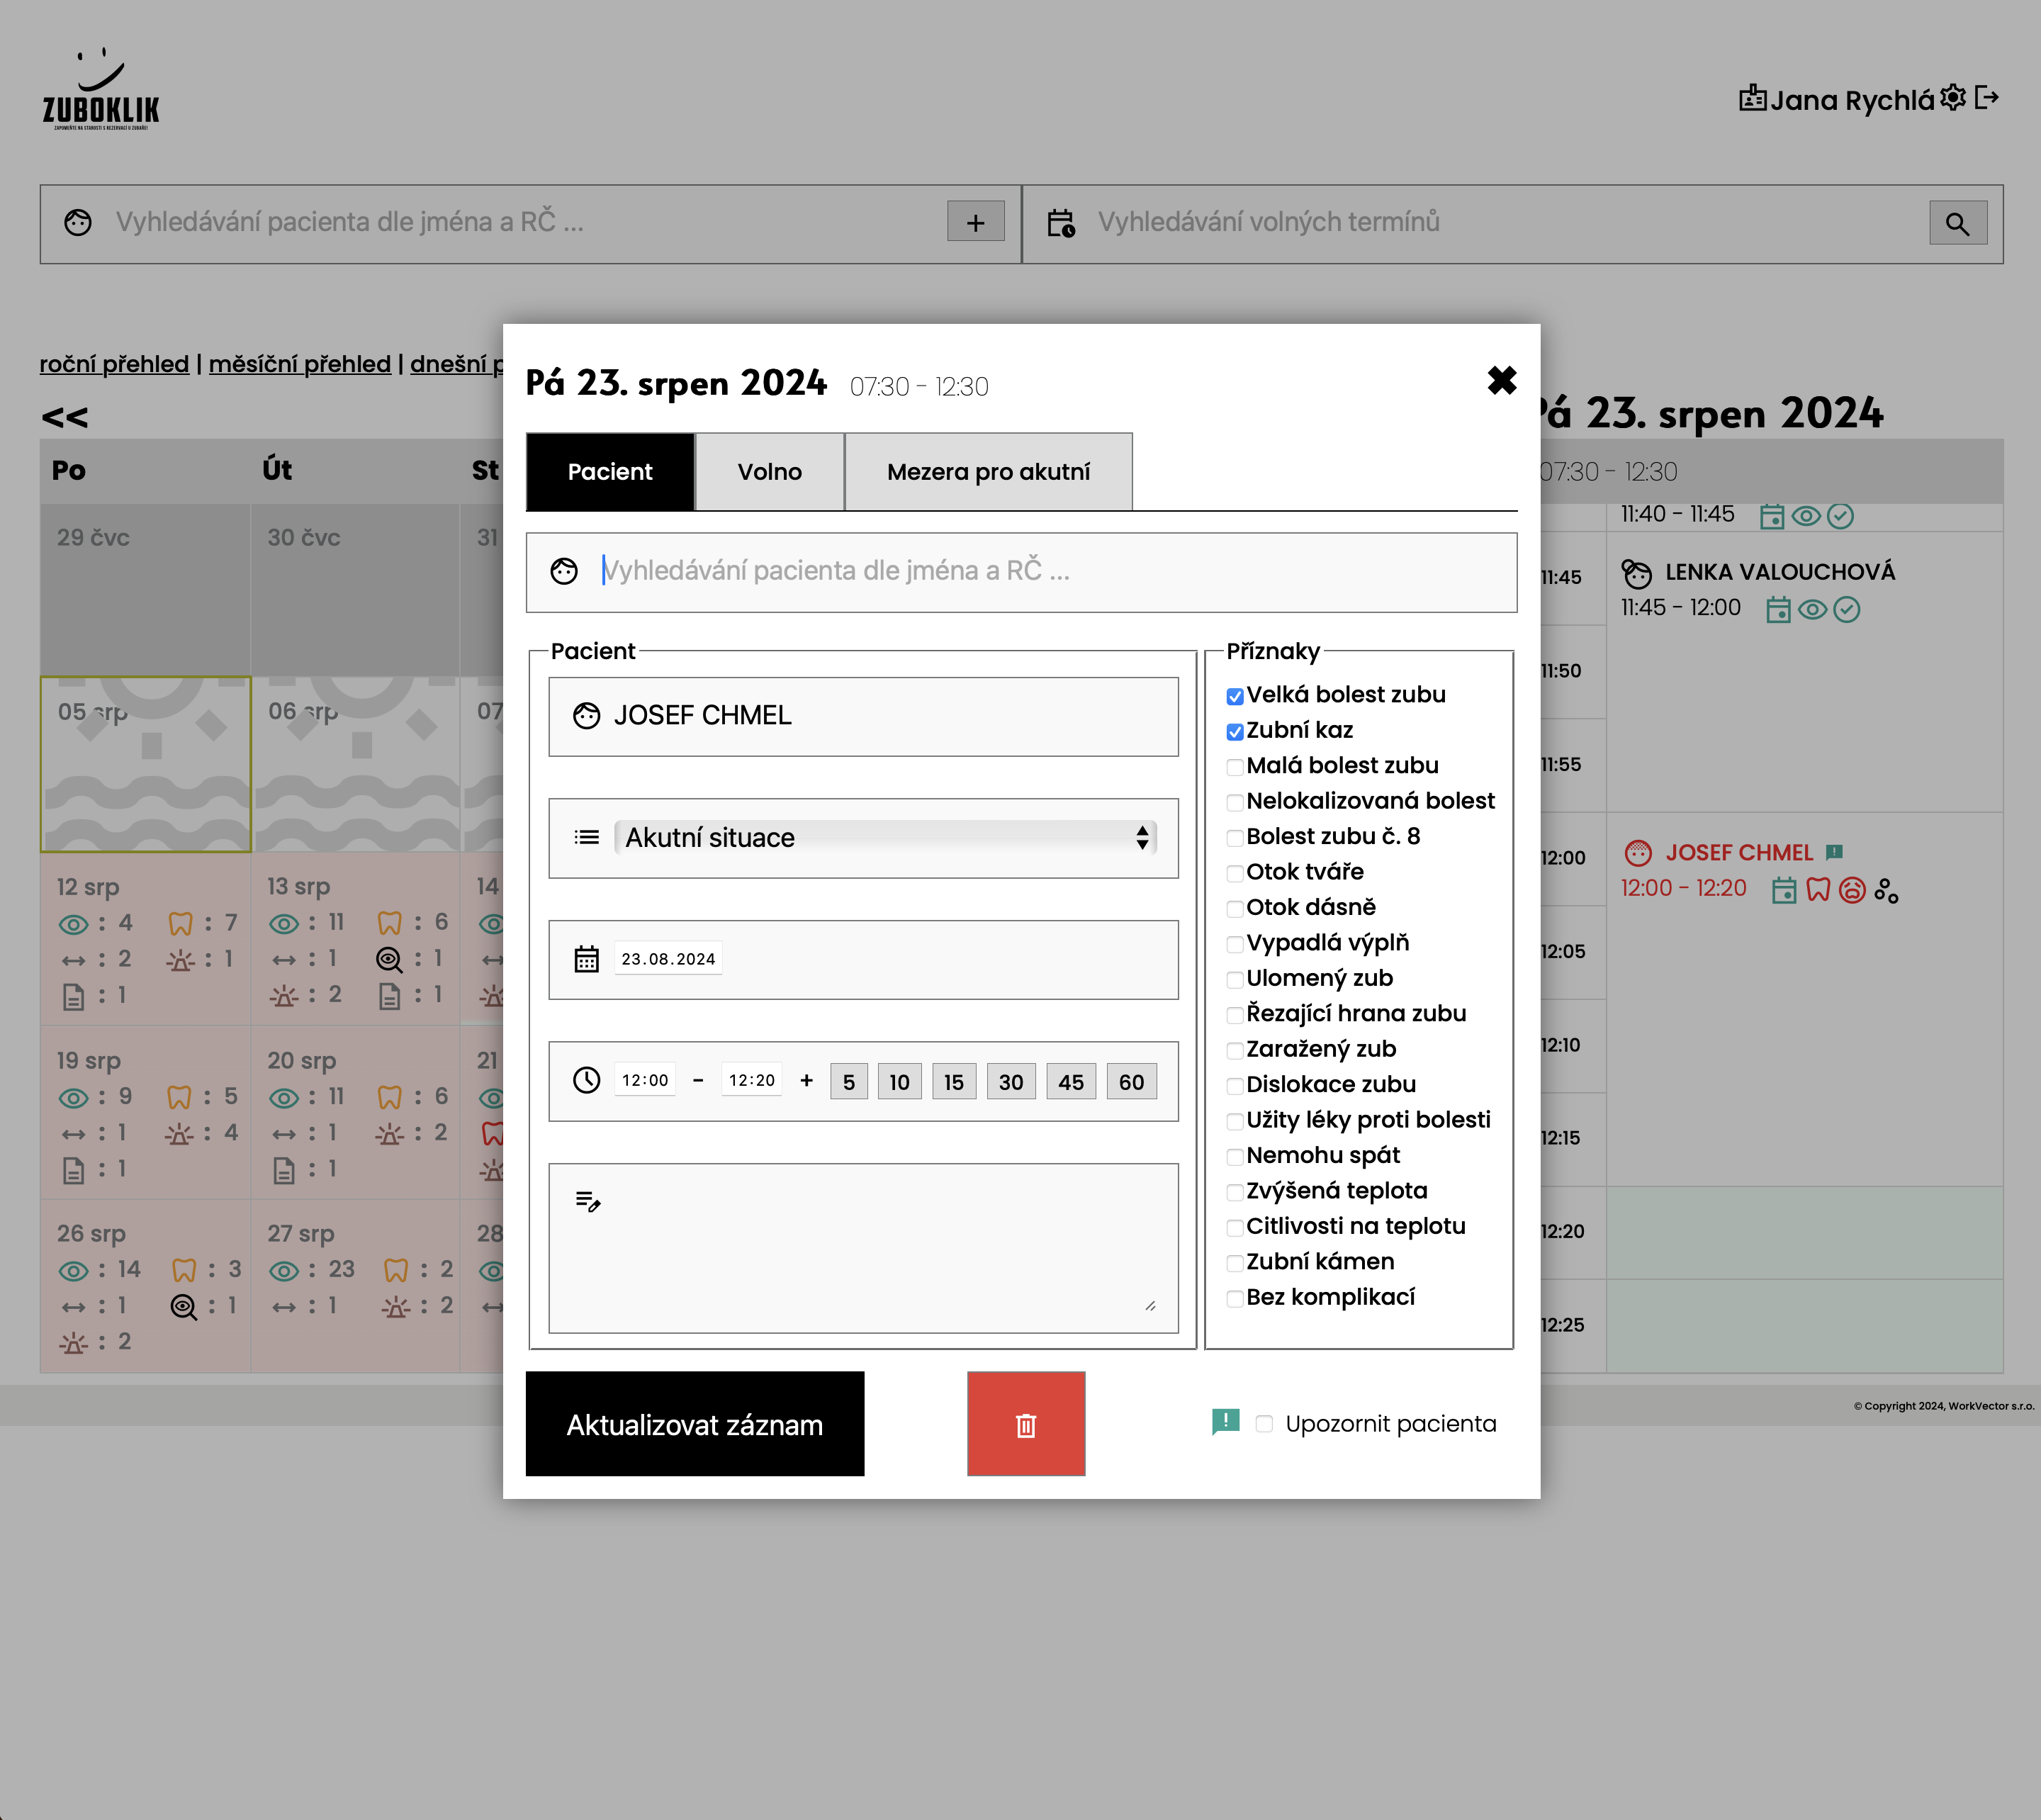Image resolution: width=2041 pixels, height=1820 pixels.
Task: Enable the Upozornit pacienta option
Action: 1264,1424
